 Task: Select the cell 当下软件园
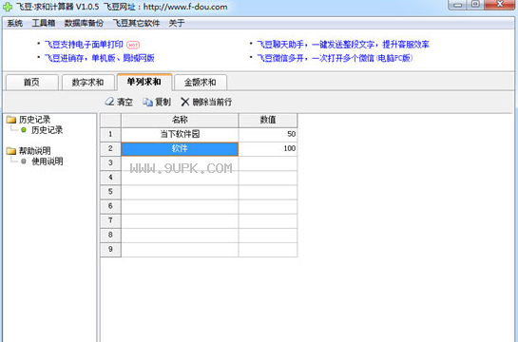180,134
